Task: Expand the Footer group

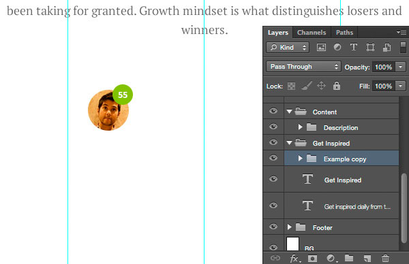Action: tap(289, 227)
